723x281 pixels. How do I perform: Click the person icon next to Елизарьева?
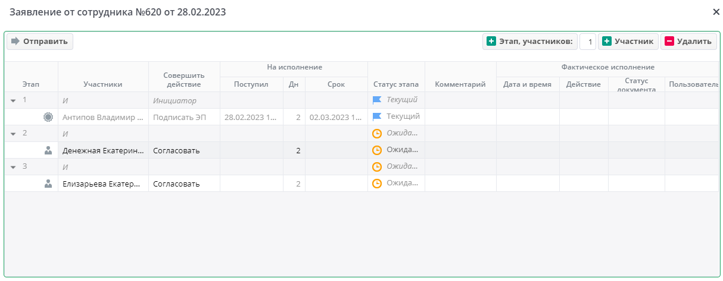[48, 184]
